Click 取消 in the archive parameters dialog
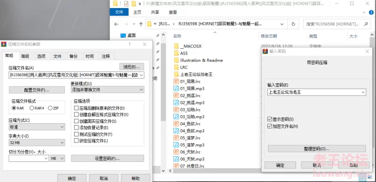The height and width of the screenshot is (182, 376). [x=103, y=178]
